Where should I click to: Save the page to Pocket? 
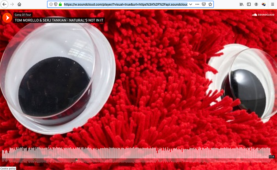pos(204,4)
